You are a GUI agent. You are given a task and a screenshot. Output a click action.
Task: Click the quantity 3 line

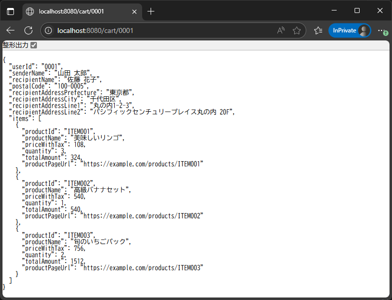click(x=44, y=151)
